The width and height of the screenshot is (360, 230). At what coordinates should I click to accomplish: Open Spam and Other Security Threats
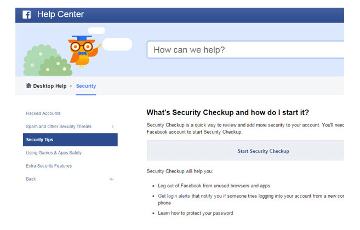pos(59,127)
